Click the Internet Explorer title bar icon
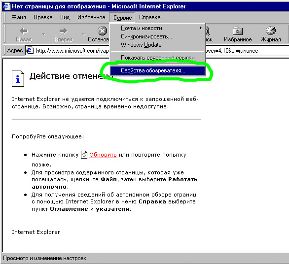This screenshot has height=264, width=289. tap(6, 6)
